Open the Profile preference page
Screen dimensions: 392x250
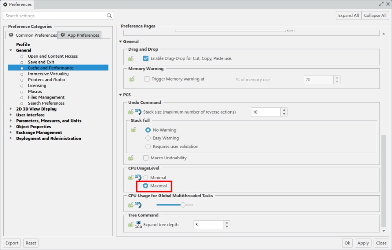23,44
